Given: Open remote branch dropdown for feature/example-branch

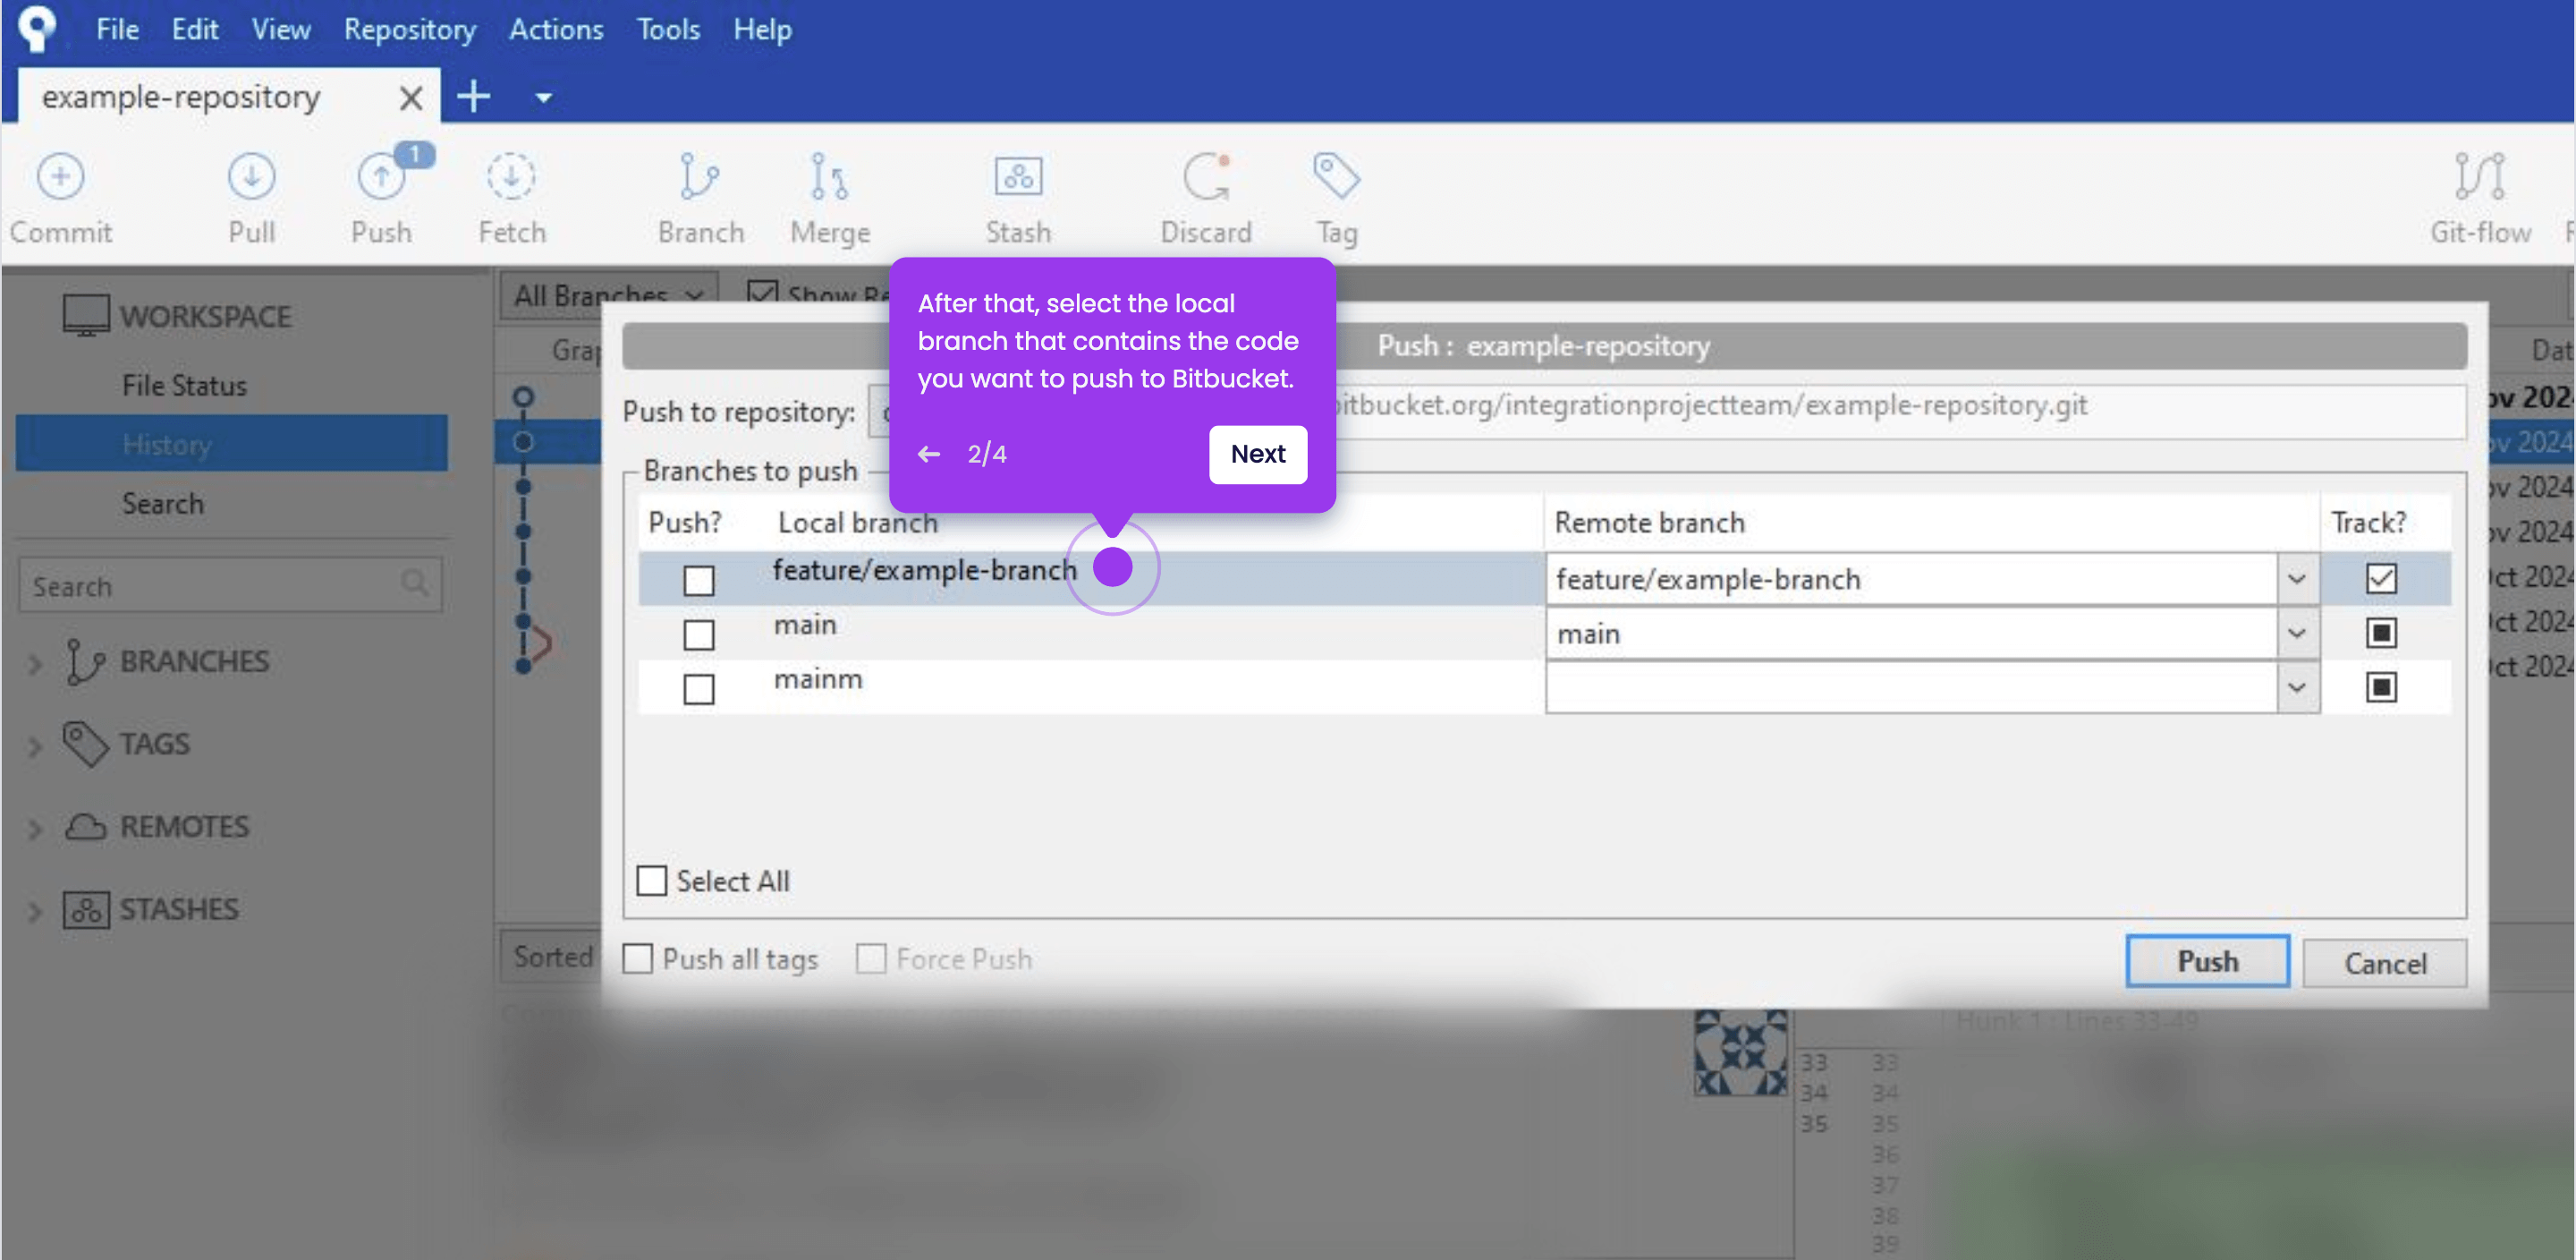Looking at the screenshot, I should click(2297, 580).
